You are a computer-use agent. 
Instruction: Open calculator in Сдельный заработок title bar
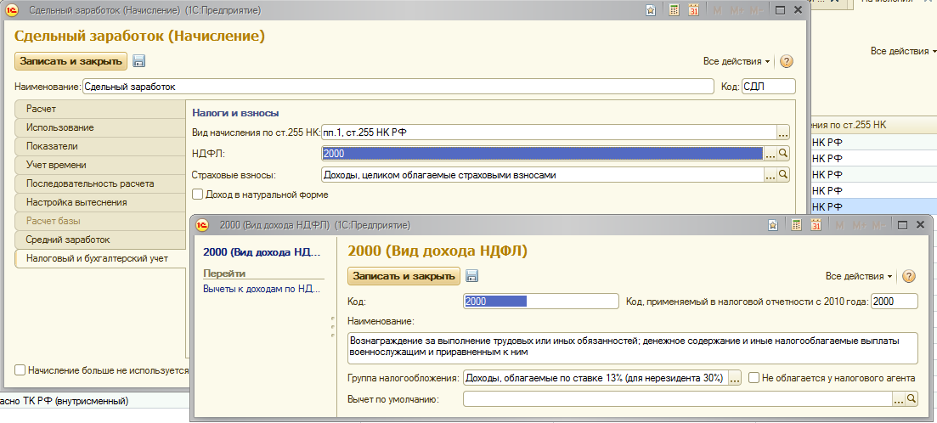[x=674, y=10]
